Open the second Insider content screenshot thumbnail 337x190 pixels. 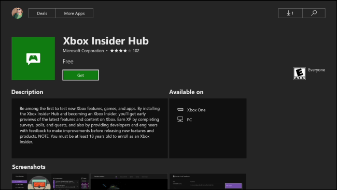click(129, 182)
